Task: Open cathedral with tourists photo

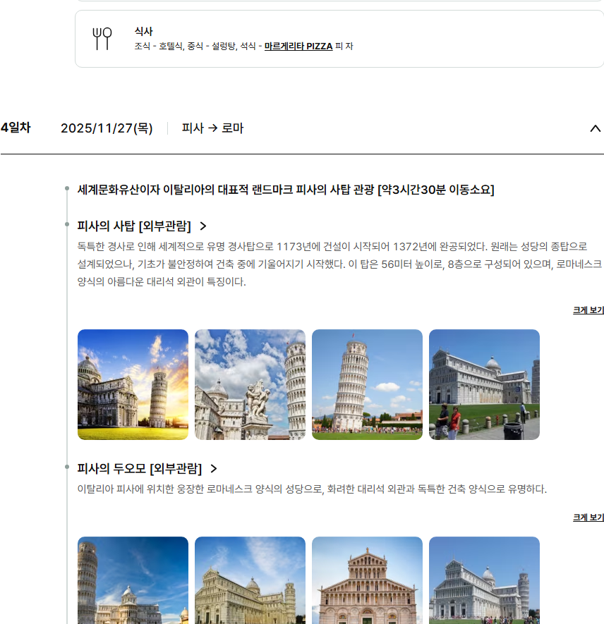Action: point(484,384)
